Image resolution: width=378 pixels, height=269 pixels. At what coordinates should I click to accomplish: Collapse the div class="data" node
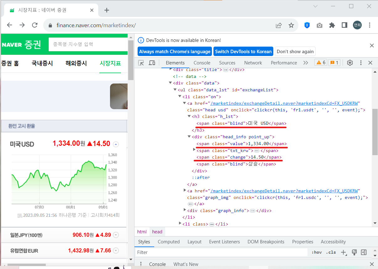[171, 83]
